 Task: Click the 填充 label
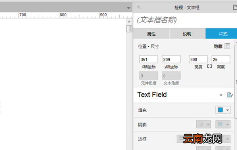point(142,110)
